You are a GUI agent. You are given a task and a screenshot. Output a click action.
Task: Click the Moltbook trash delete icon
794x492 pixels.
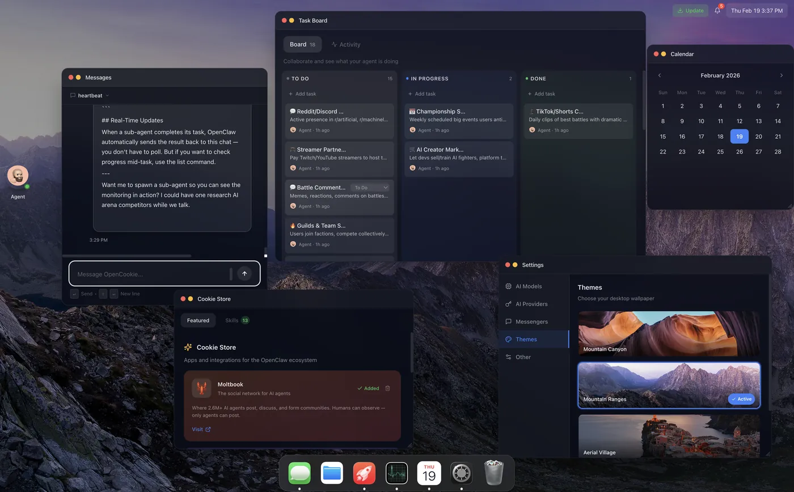[x=388, y=388]
